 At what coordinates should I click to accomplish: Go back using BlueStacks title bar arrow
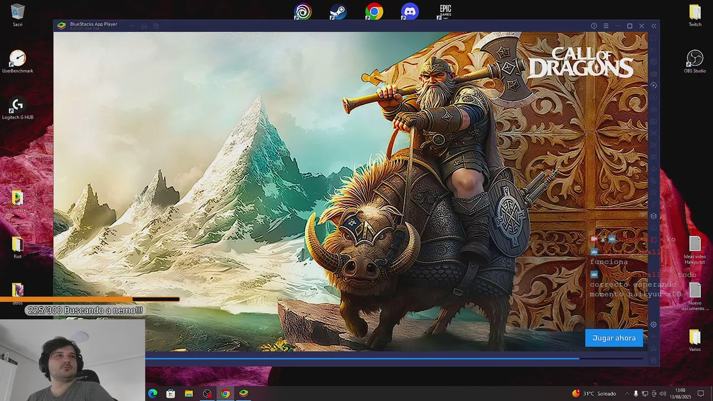pyautogui.click(x=132, y=26)
